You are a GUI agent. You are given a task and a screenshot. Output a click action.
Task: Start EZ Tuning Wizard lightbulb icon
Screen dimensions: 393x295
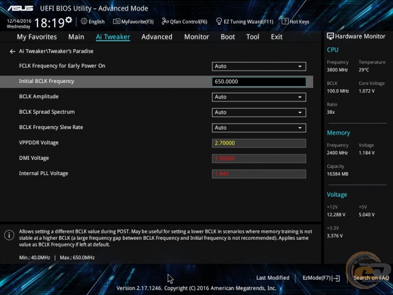[219, 21]
